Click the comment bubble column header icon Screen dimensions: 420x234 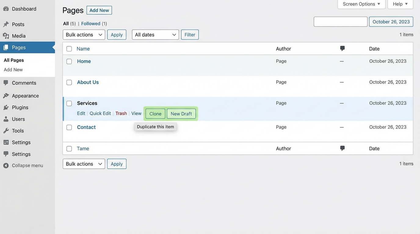pos(342,48)
